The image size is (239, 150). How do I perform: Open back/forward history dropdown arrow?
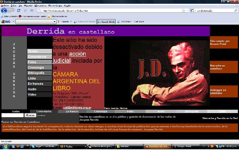pos(13,11)
